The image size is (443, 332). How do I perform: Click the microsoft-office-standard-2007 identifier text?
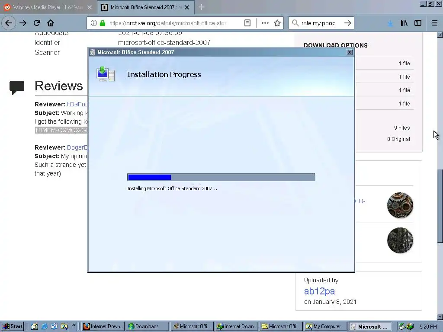tap(164, 43)
